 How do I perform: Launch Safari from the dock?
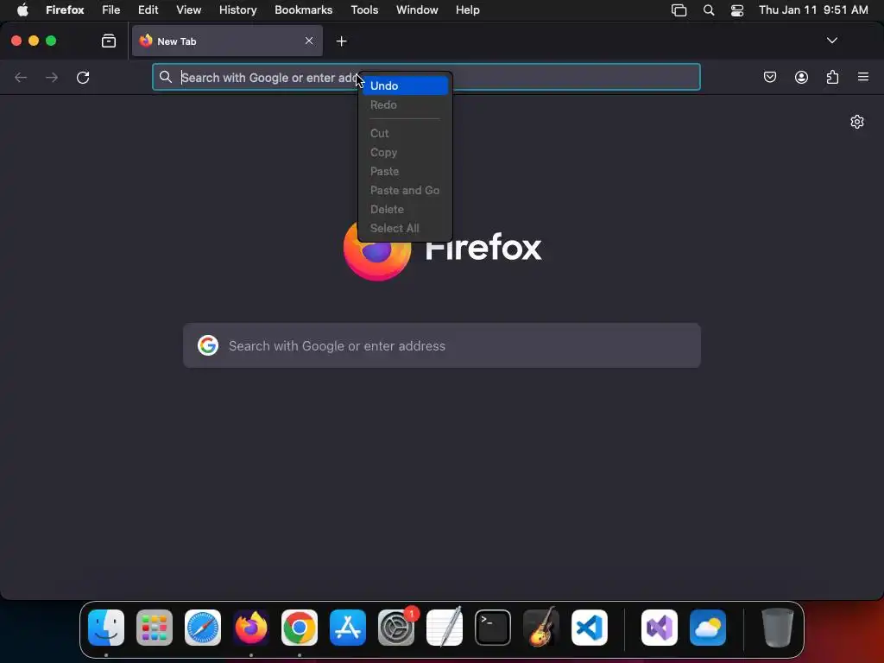203,628
